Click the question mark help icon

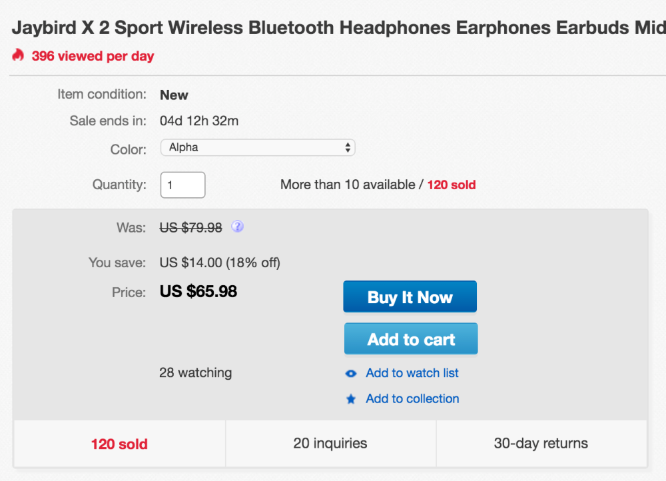point(237,227)
